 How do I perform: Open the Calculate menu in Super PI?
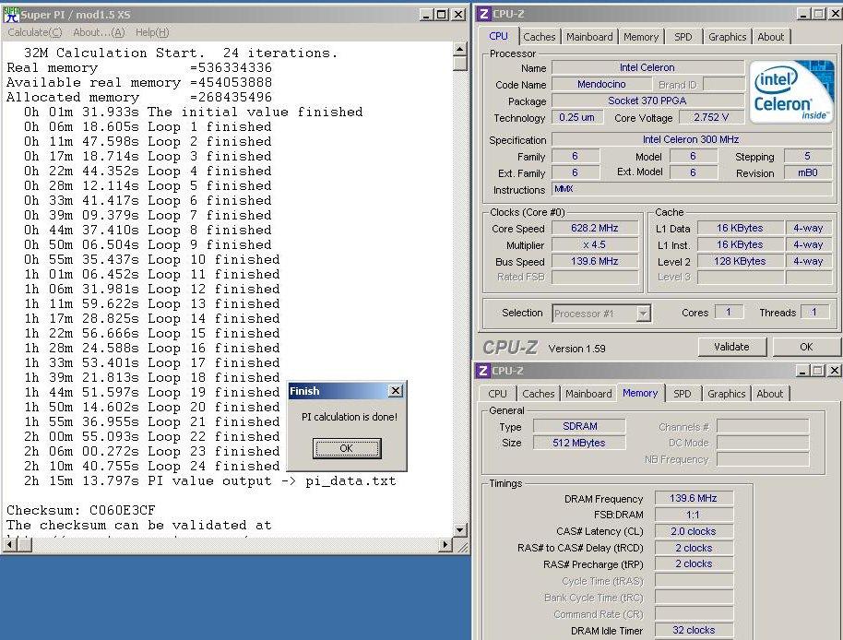point(34,32)
